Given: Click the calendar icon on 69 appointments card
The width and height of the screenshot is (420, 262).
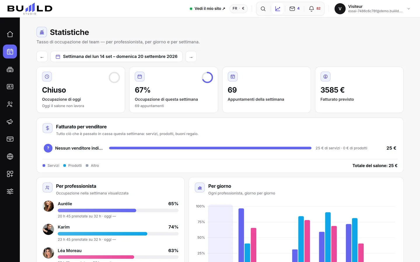Looking at the screenshot, I should coord(233,77).
